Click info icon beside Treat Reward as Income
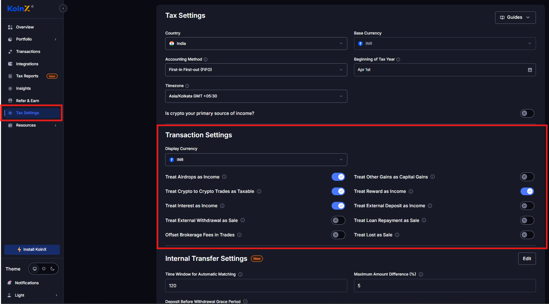Image resolution: width=549 pixels, height=304 pixels. 411,192
